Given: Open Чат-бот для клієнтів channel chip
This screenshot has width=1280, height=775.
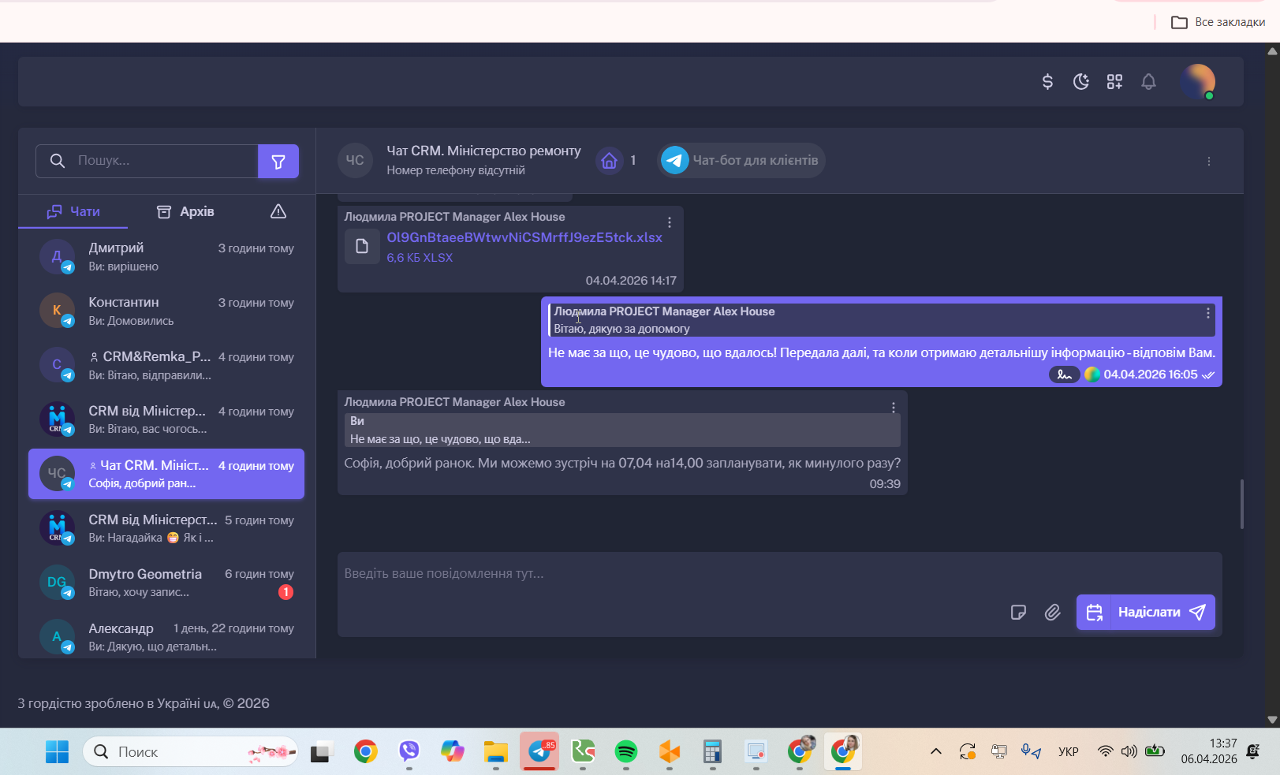Looking at the screenshot, I should (741, 160).
